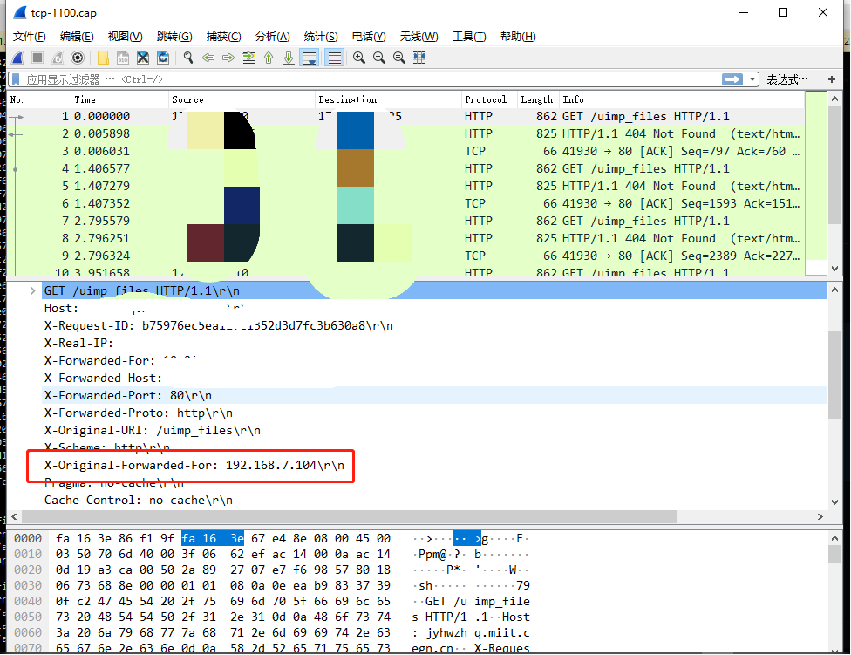The width and height of the screenshot is (851, 655).
Task: Reset text to normal size
Action: [x=399, y=58]
